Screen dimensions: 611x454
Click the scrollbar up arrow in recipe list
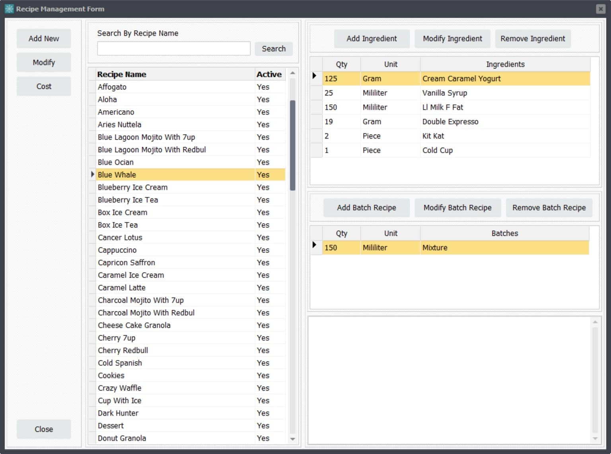292,72
